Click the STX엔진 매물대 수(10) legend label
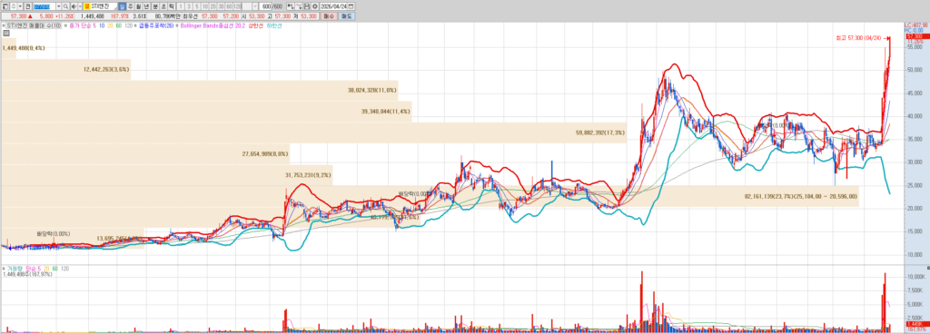 34,26
